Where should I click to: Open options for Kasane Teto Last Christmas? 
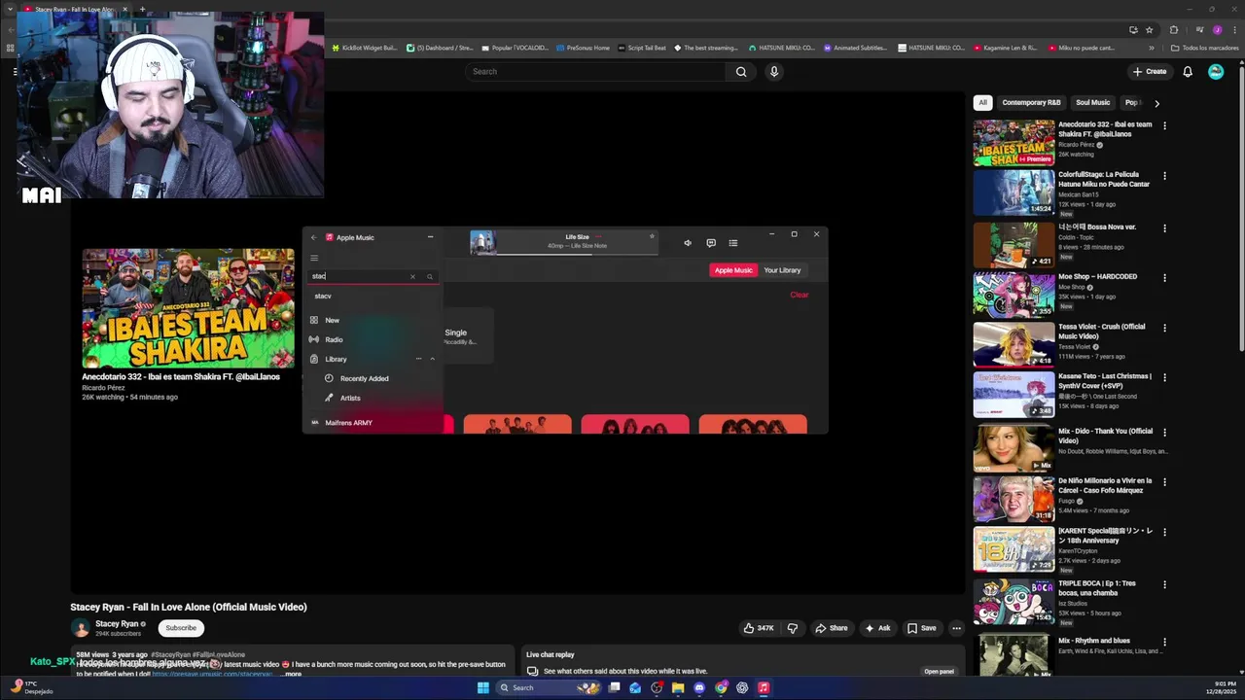(x=1164, y=378)
